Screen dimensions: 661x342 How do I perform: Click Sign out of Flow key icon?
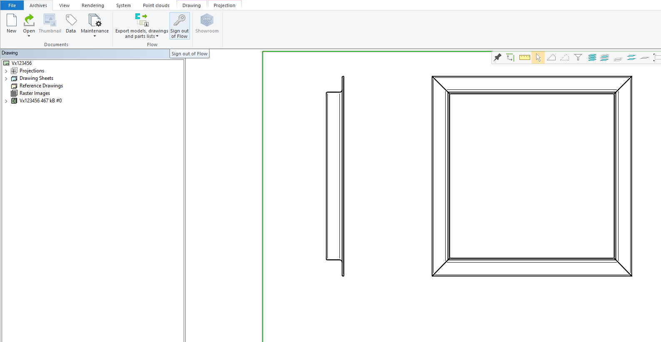pos(180,20)
